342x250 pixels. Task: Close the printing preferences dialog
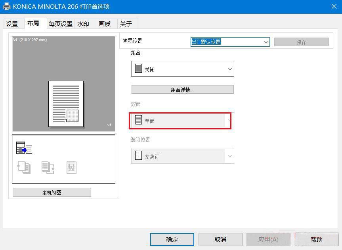point(334,6)
